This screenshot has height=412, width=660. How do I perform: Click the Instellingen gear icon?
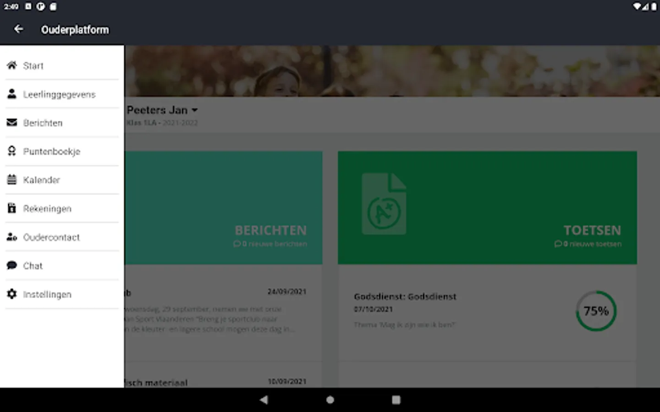12,294
